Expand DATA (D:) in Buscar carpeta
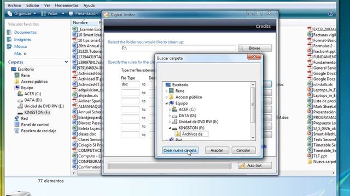Viewport: 350px width, 196px height. tap(170, 115)
